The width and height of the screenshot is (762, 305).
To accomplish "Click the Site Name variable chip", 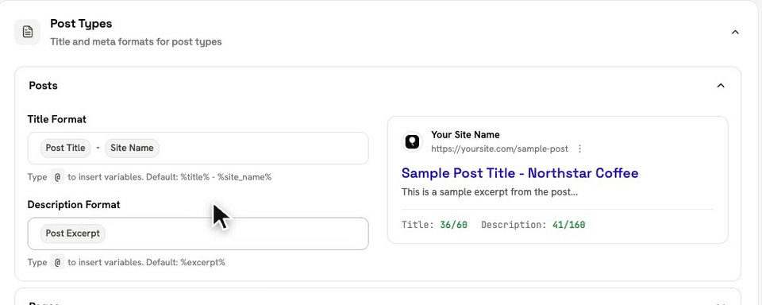I will click(132, 148).
